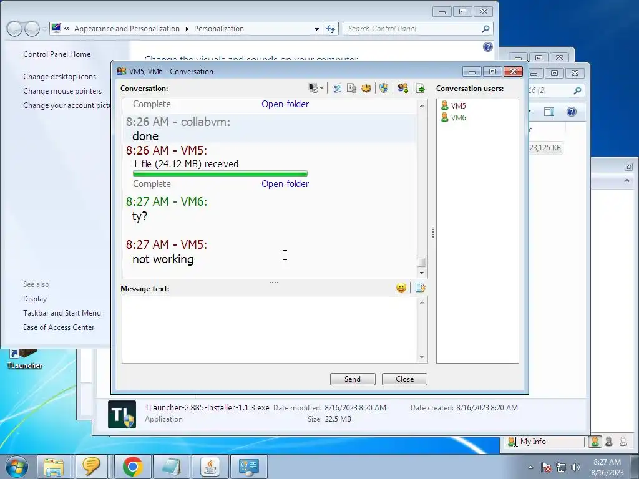Open File Explorer from taskbar
This screenshot has width=639, height=479.
point(54,467)
